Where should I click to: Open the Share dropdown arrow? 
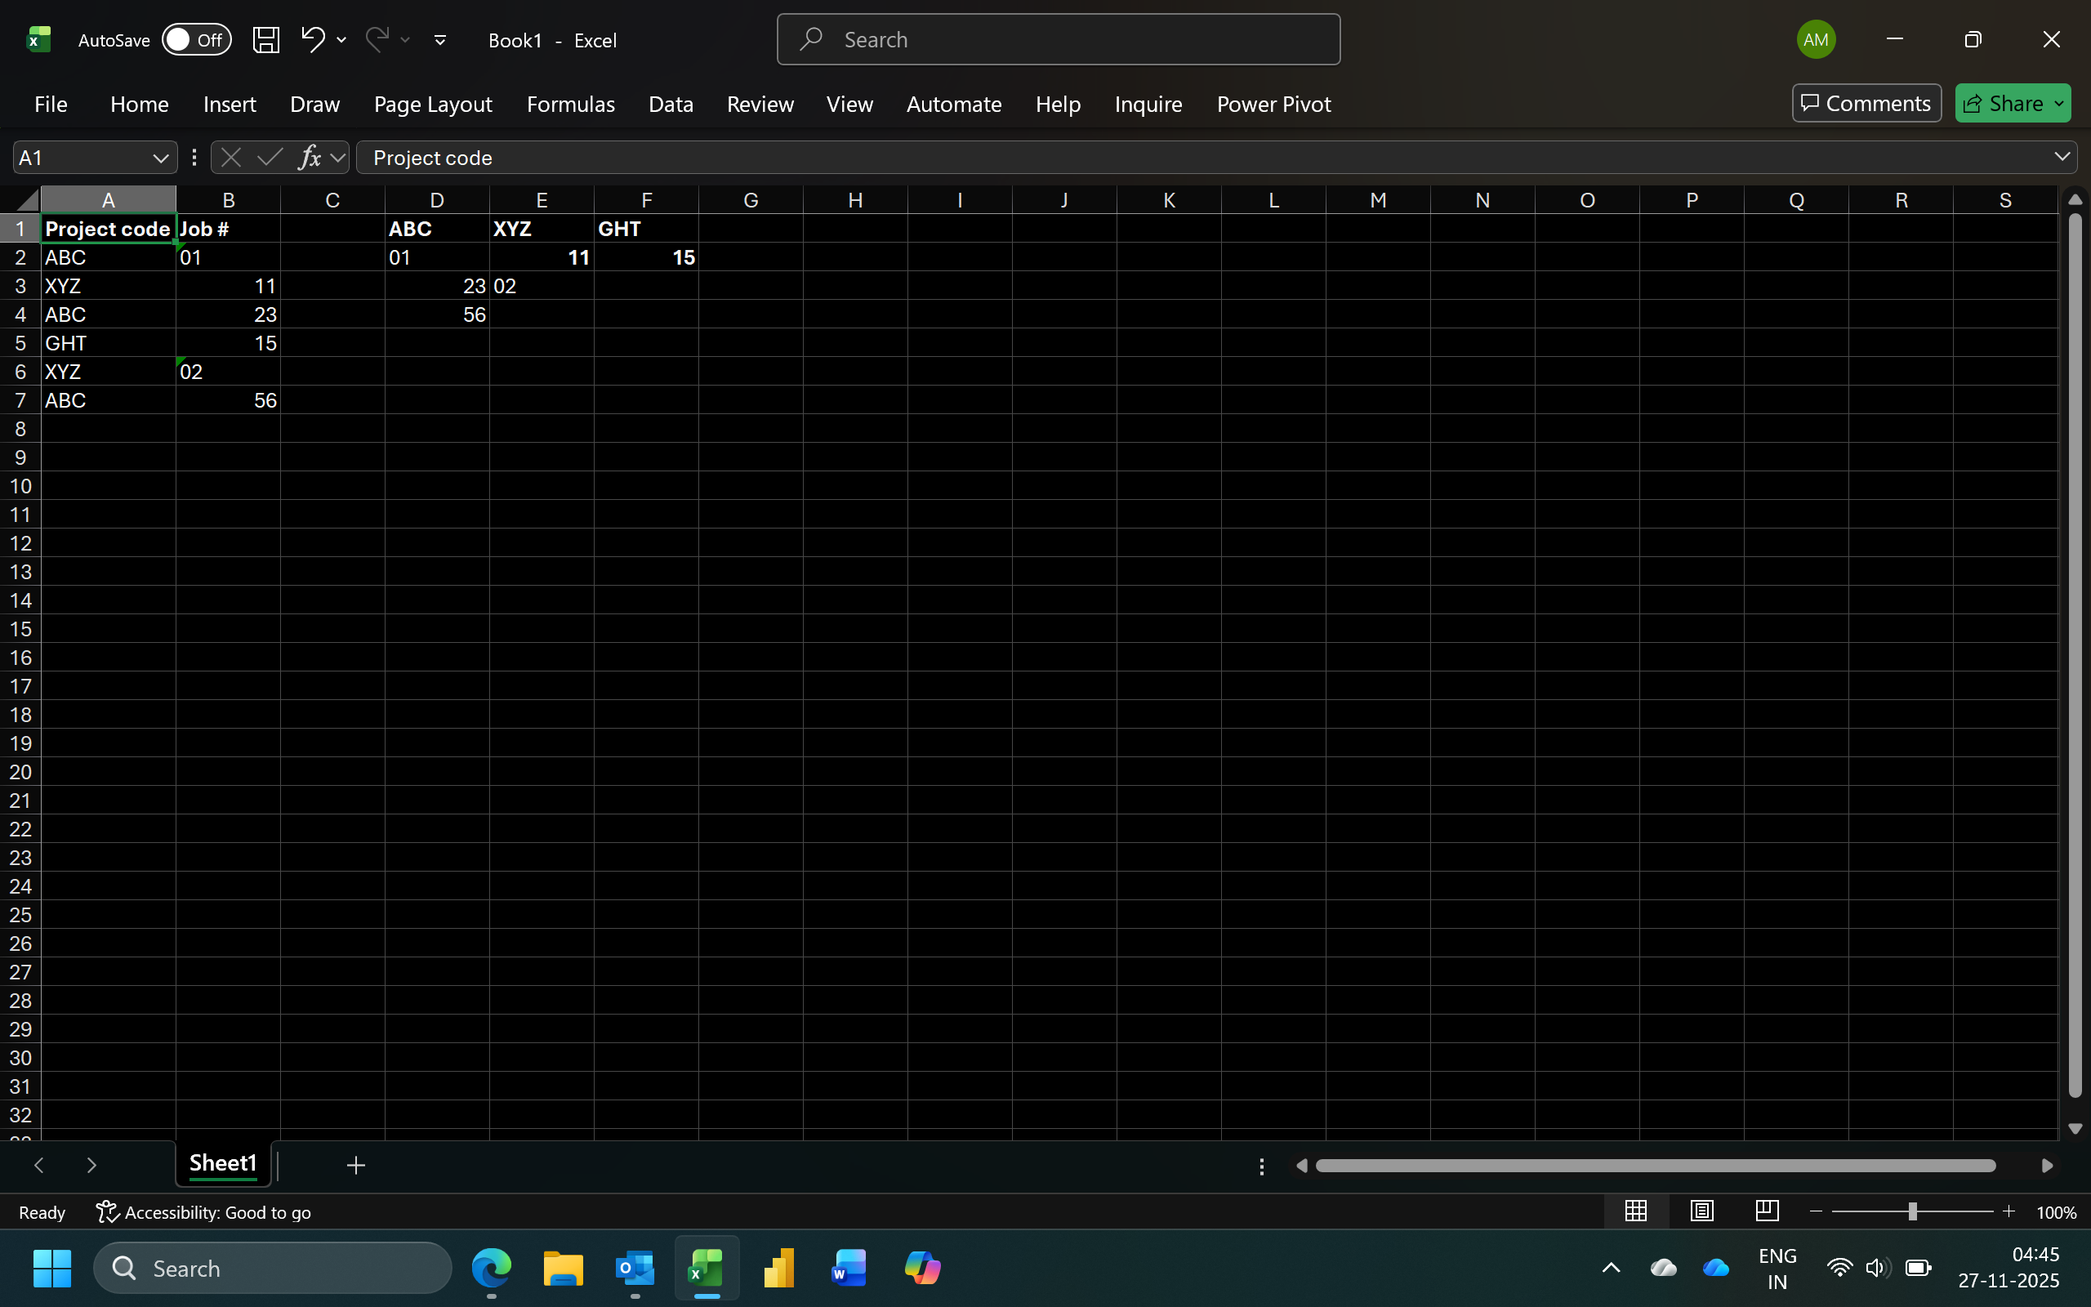pos(2060,104)
